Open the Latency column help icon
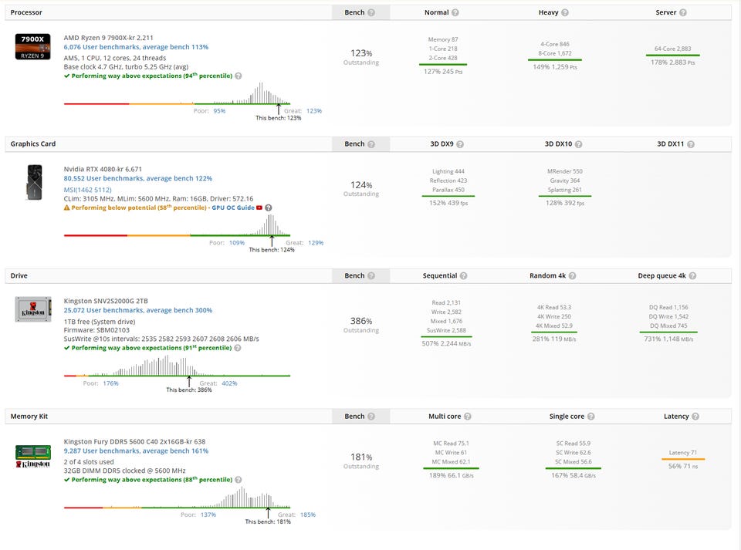741x550 pixels. pos(695,417)
